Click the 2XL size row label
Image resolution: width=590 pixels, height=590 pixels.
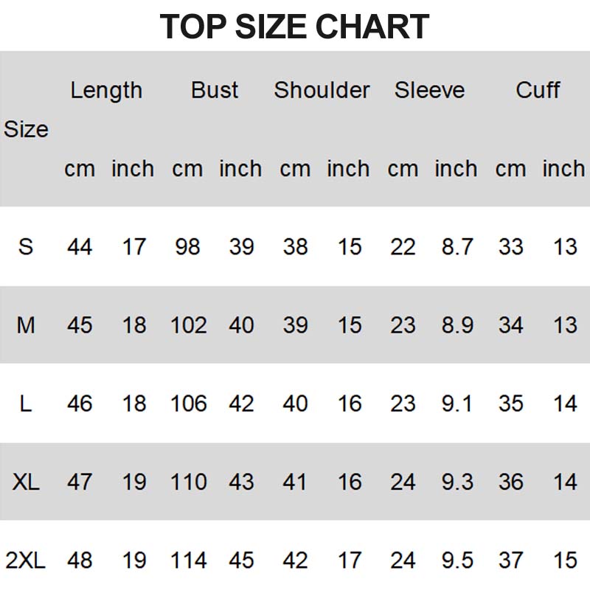point(26,560)
